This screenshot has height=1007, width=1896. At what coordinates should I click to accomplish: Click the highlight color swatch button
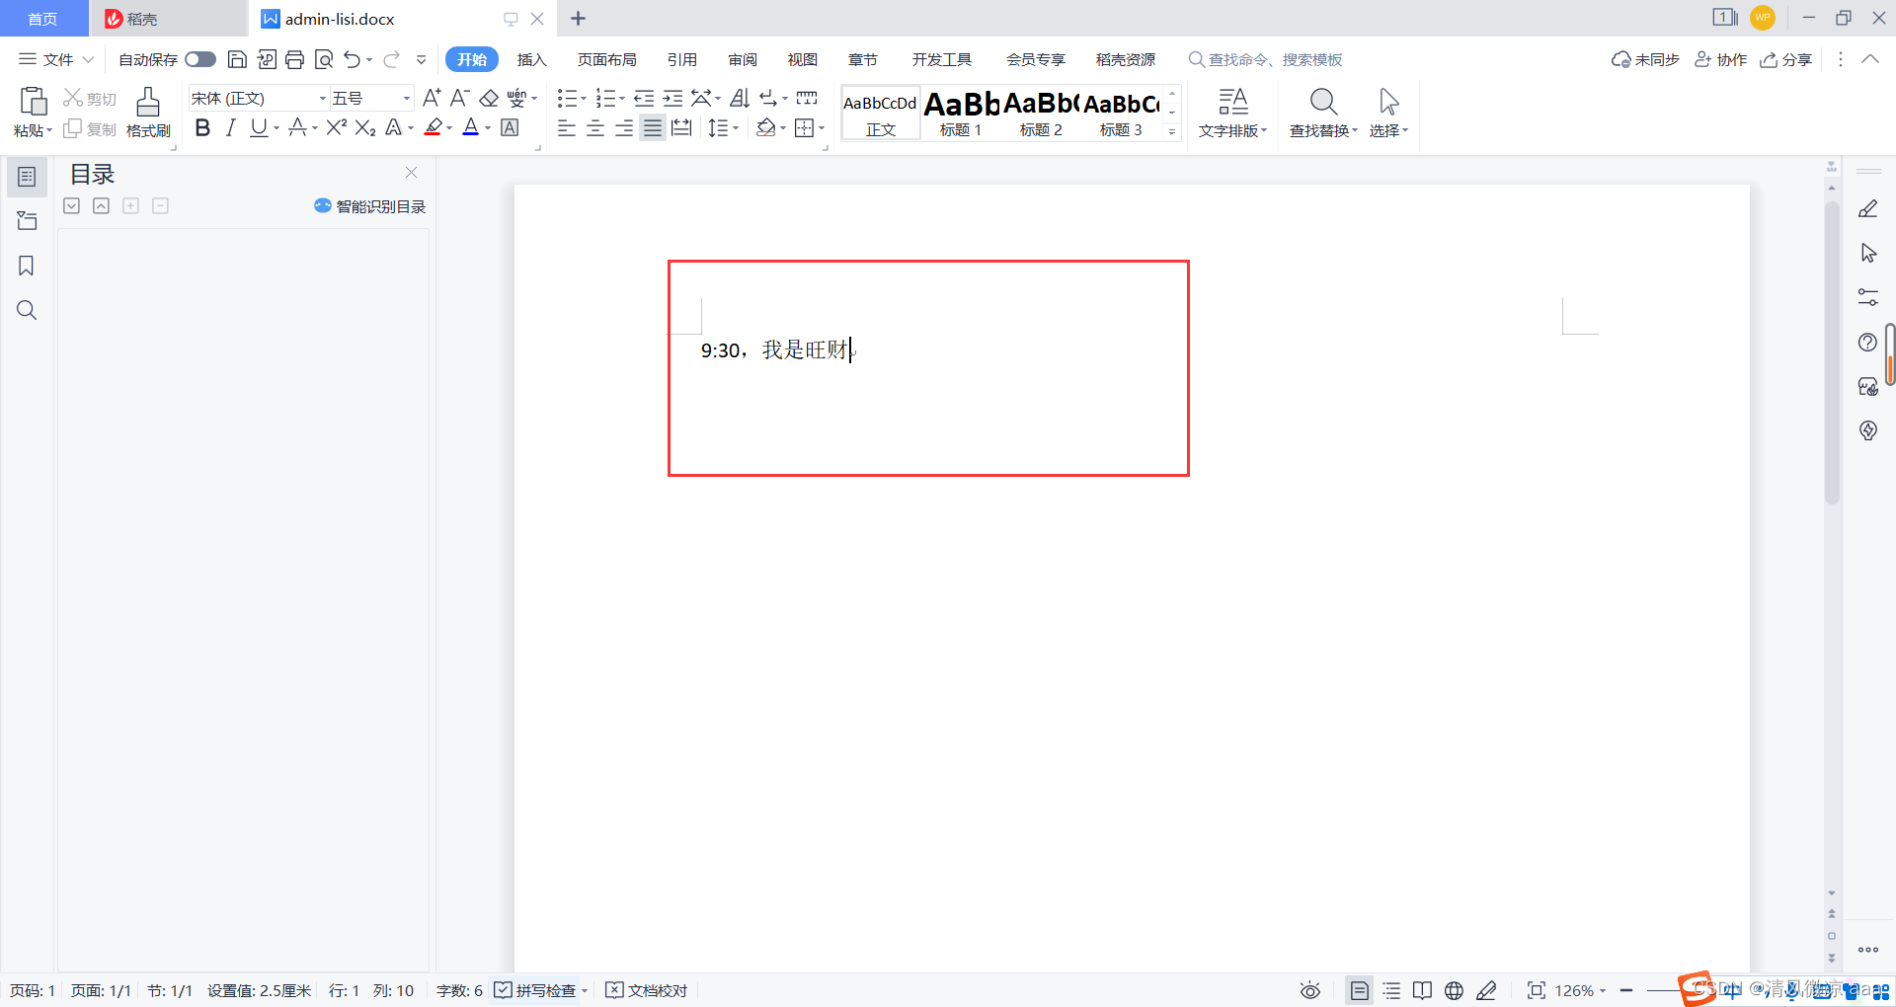[433, 127]
